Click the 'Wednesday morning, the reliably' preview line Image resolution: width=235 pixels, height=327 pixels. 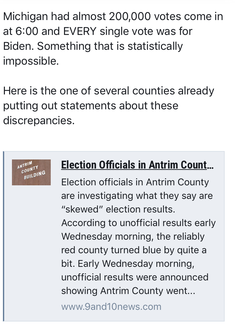[x=133, y=236]
